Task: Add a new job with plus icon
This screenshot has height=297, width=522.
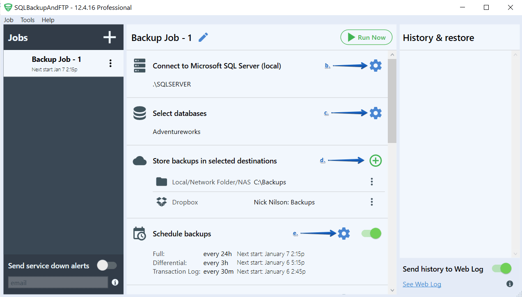Action: pos(110,38)
